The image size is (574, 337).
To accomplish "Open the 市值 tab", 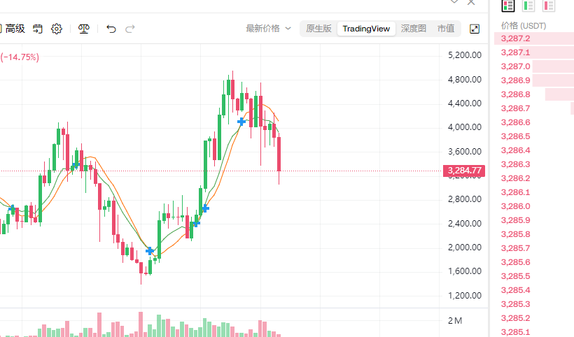I will (x=446, y=29).
